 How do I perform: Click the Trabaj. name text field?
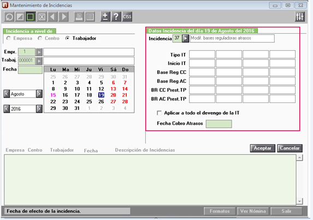click(x=89, y=61)
